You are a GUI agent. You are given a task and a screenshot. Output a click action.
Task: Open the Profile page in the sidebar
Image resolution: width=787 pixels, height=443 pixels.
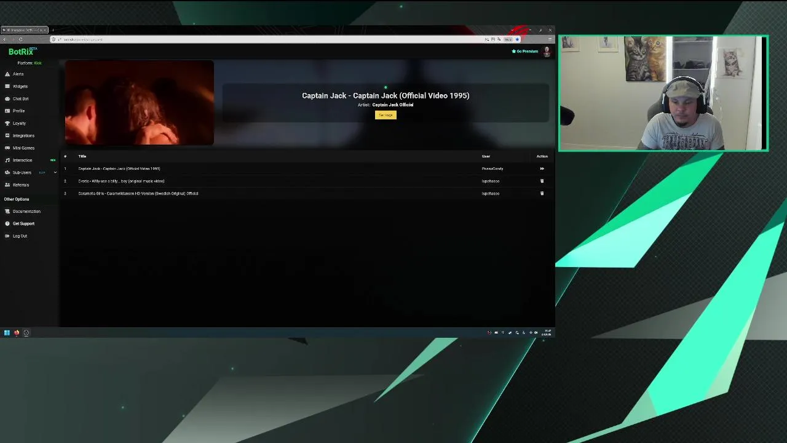tap(18, 111)
